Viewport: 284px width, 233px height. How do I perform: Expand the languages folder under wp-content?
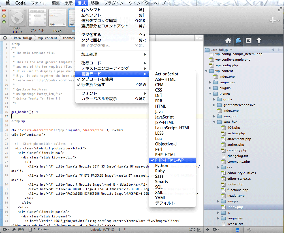(210, 82)
